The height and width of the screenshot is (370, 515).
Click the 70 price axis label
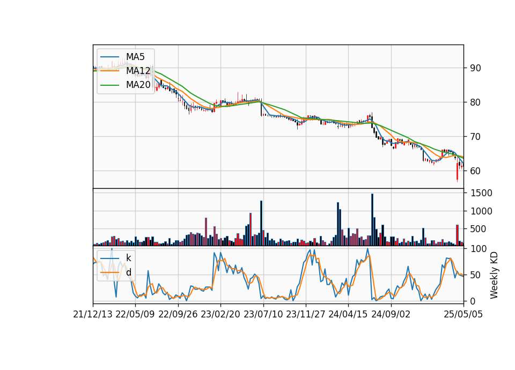[475, 137]
